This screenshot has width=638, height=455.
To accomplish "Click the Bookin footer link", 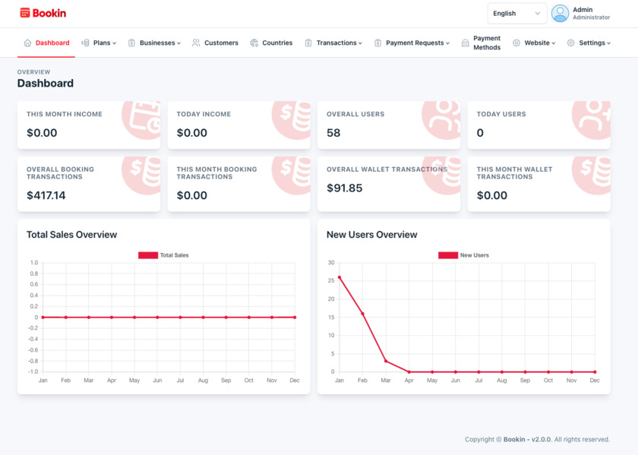I will 514,440.
